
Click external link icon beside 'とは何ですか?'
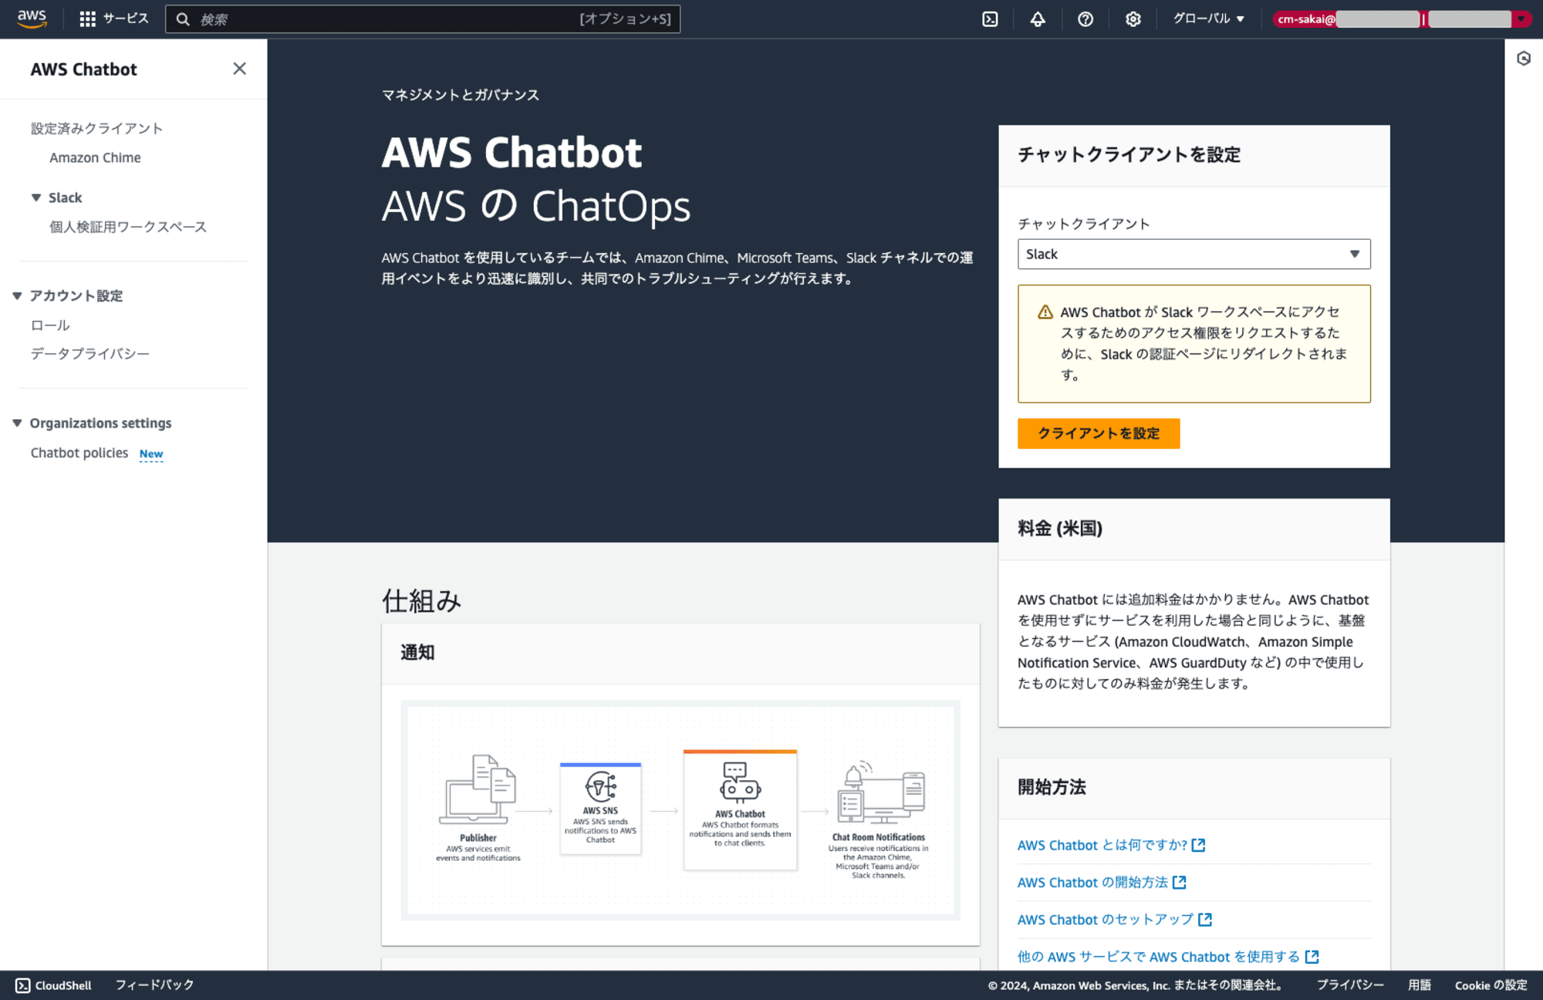point(1198,845)
